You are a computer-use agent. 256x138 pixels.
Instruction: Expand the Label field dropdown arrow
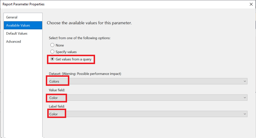[x=245, y=114]
